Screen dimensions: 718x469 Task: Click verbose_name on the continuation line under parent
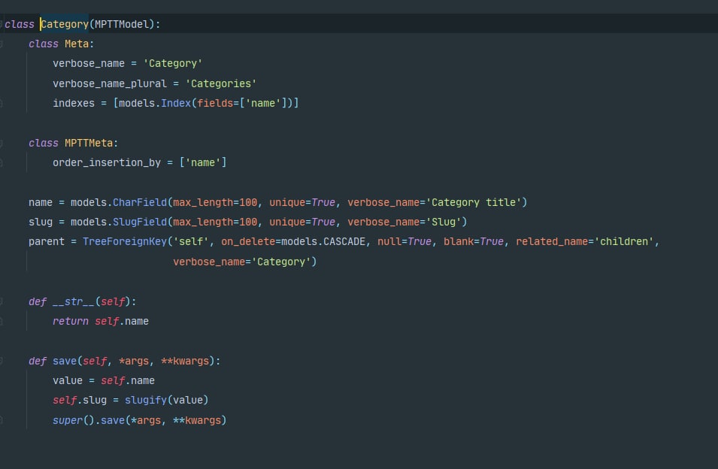pyautogui.click(x=209, y=262)
